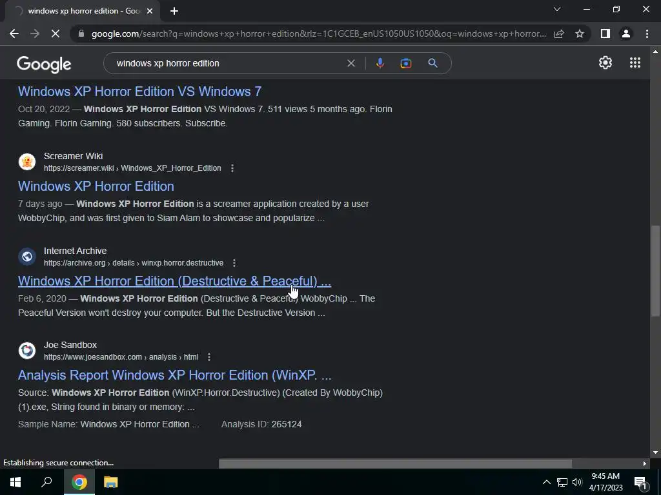Open the network status tray icon
This screenshot has width=661, height=495.
(562, 482)
